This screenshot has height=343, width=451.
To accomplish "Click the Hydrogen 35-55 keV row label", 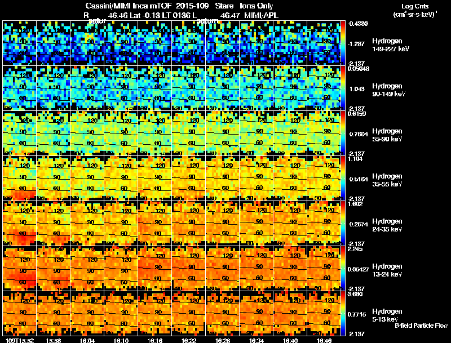I will (x=387, y=180).
